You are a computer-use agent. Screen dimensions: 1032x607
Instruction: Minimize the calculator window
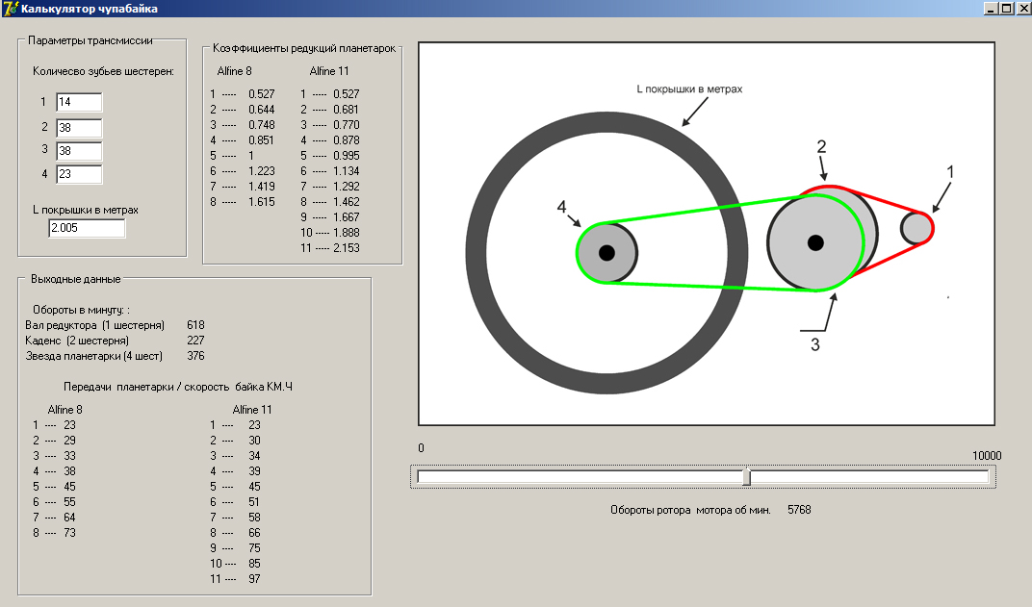(x=991, y=8)
